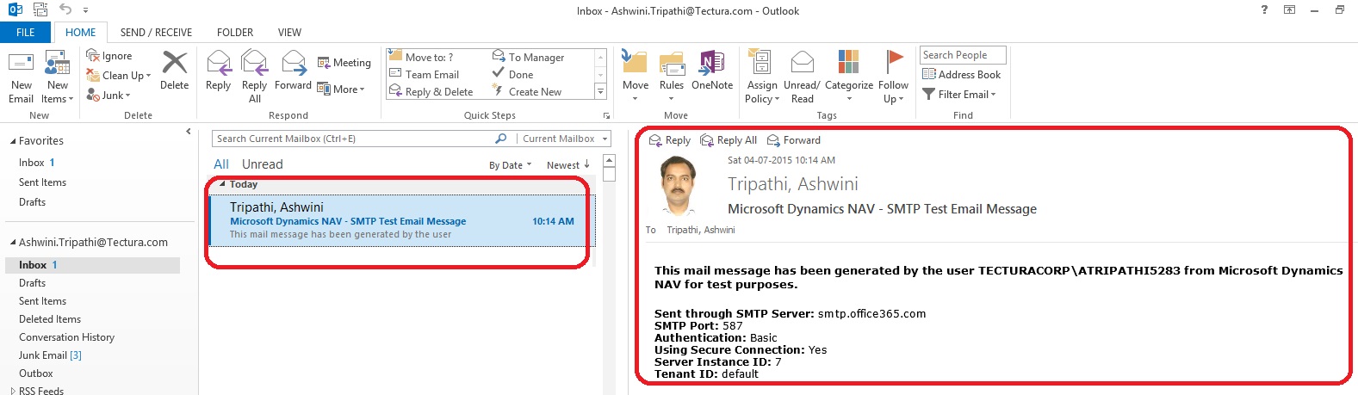This screenshot has width=1358, height=395.
Task: Open Filter Email dropdown
Action: (x=959, y=95)
